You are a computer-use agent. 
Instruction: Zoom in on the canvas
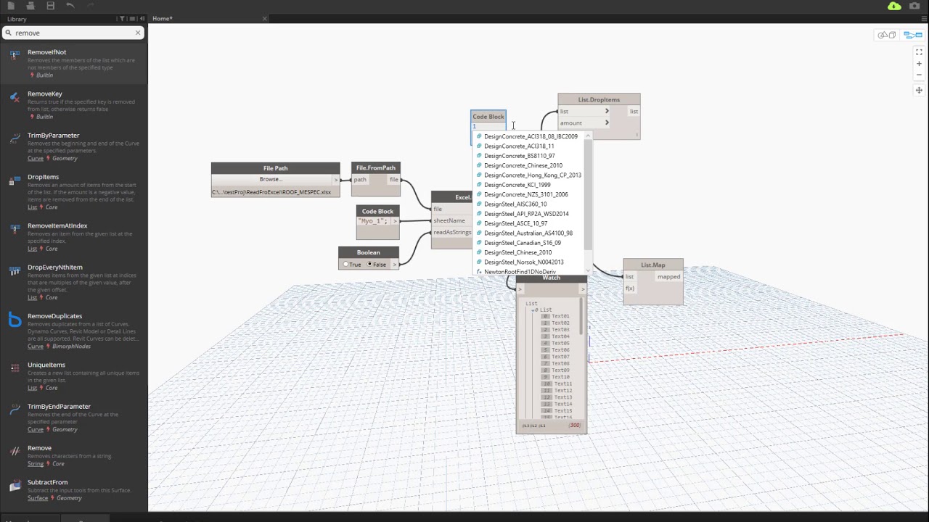click(x=919, y=64)
